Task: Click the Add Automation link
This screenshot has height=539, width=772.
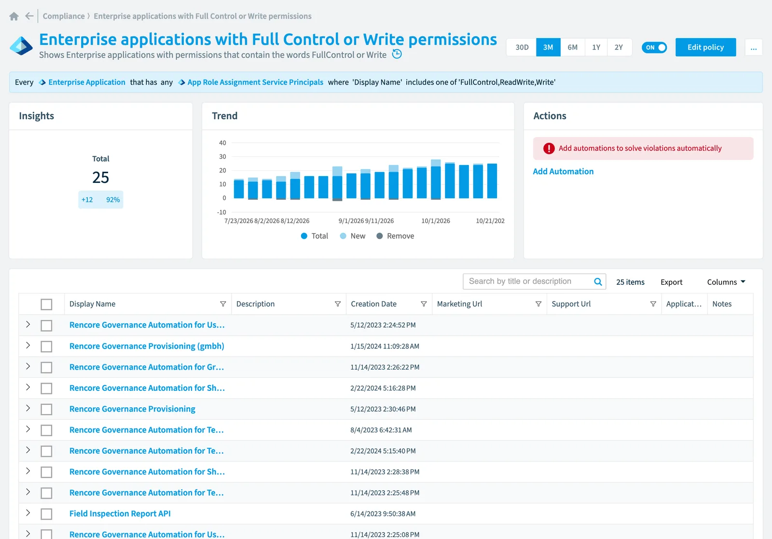Action: click(563, 172)
